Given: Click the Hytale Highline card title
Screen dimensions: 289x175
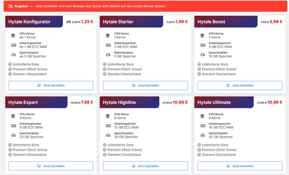Looking at the screenshot, I should click(x=119, y=103).
